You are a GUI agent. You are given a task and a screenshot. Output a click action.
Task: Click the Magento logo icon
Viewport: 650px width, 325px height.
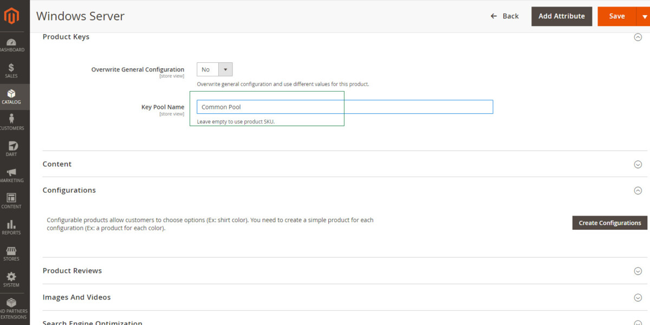(x=11, y=16)
